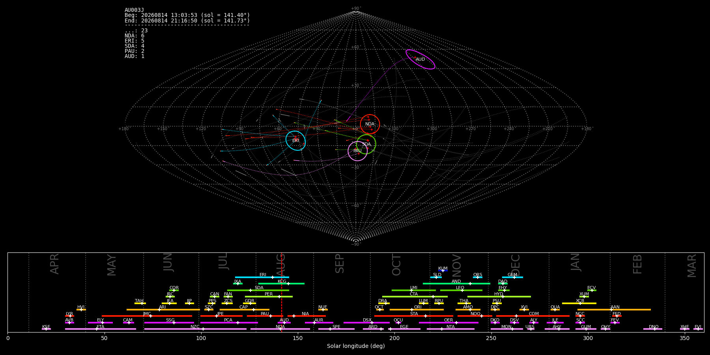This screenshot has height=355, width=710.
Task: Select the URS shower bar in timeline
Action: tap(531, 329)
